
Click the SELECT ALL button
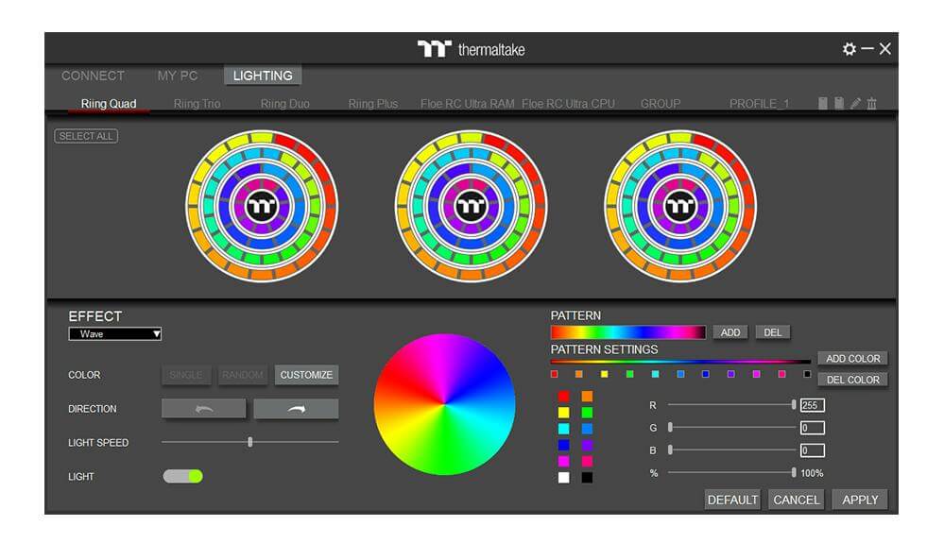click(x=86, y=136)
